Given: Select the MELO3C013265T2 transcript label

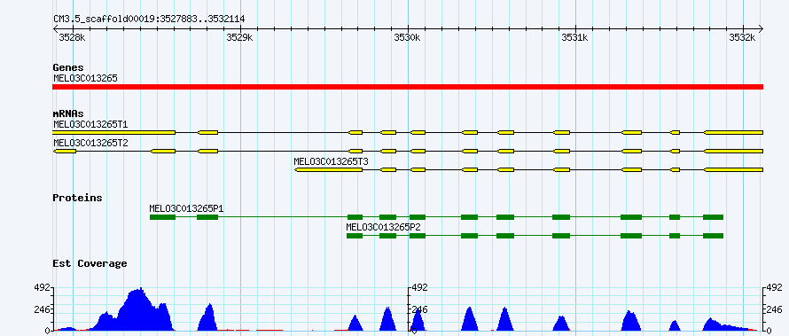Looking at the screenshot, I should tap(90, 143).
